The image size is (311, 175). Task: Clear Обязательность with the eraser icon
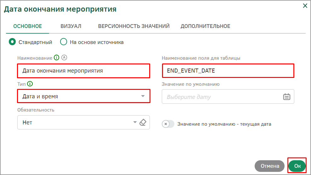click(143, 122)
